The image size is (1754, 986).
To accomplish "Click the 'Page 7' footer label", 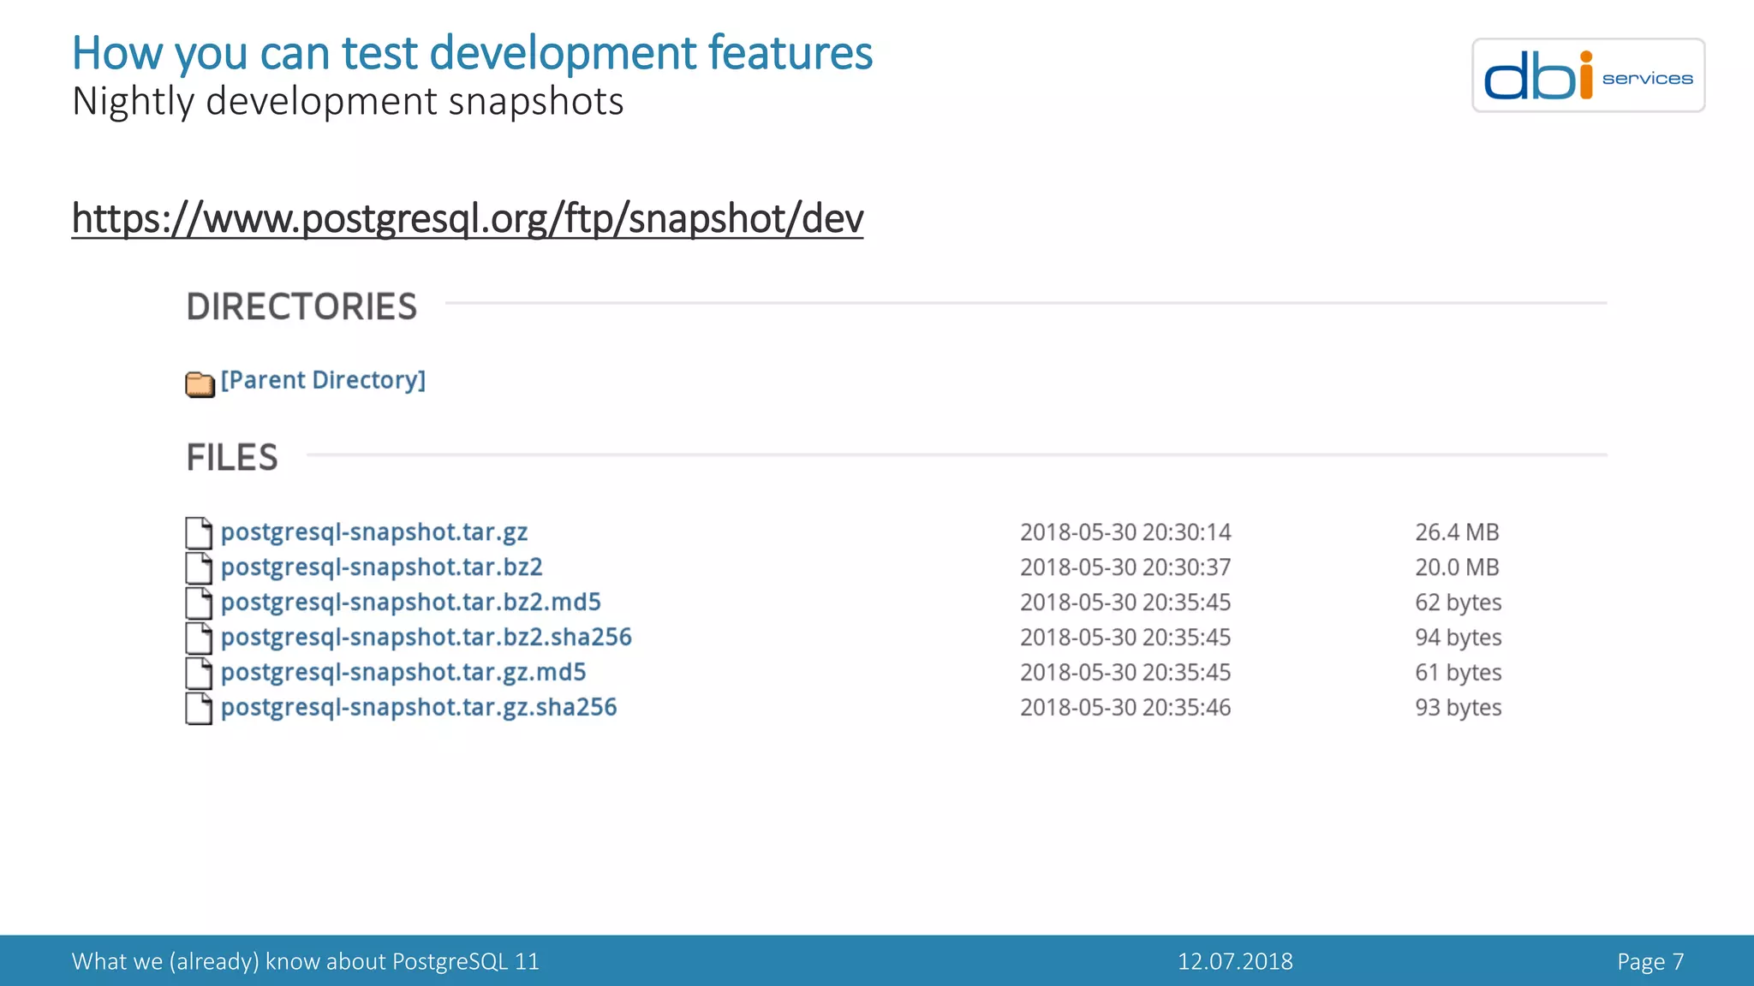I will click(x=1650, y=962).
